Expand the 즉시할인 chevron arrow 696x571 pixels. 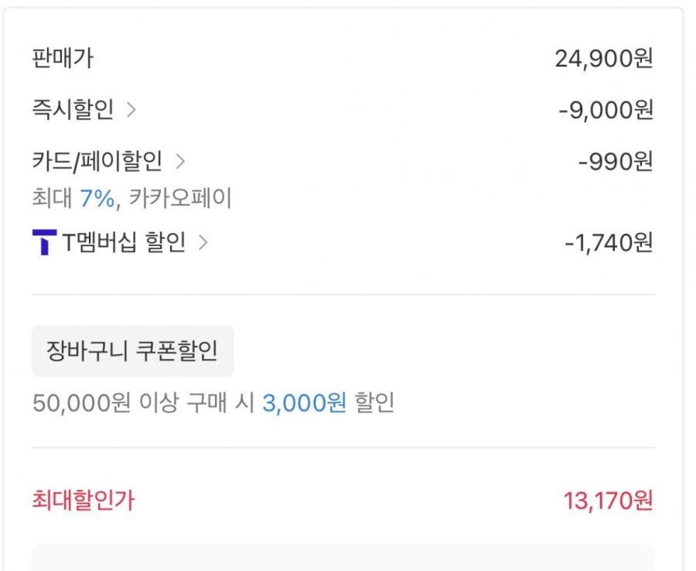[x=131, y=110]
